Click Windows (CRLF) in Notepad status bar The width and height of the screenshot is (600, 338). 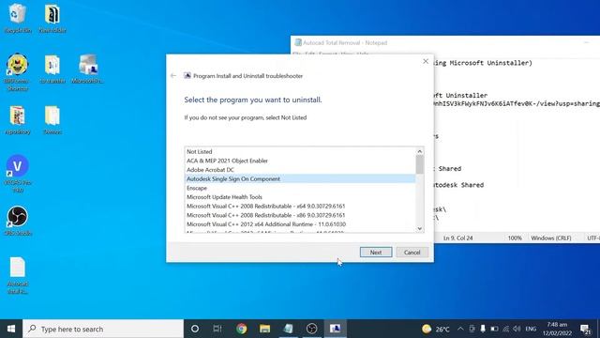click(x=551, y=238)
